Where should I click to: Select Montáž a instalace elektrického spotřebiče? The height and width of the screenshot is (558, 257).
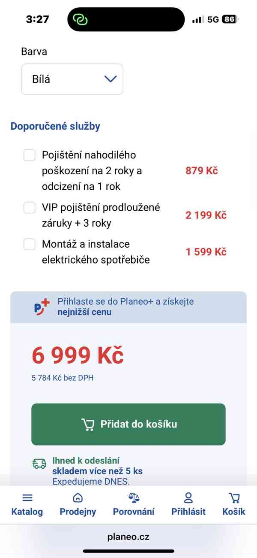click(x=29, y=244)
